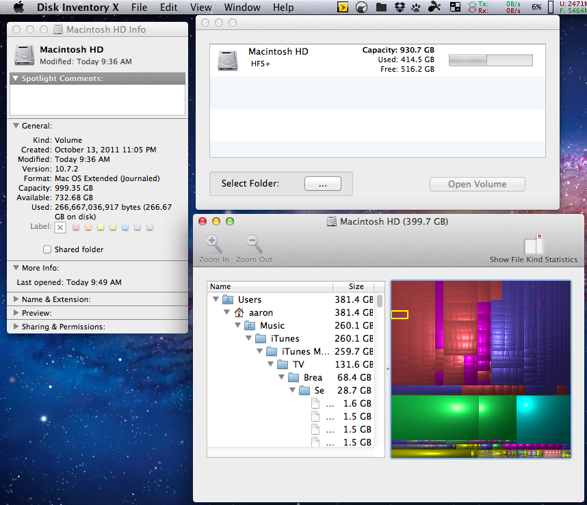Click the Dropbox menu bar icon
This screenshot has width=587, height=505.
[x=400, y=7]
